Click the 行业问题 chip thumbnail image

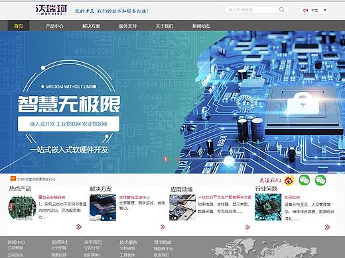point(268,207)
